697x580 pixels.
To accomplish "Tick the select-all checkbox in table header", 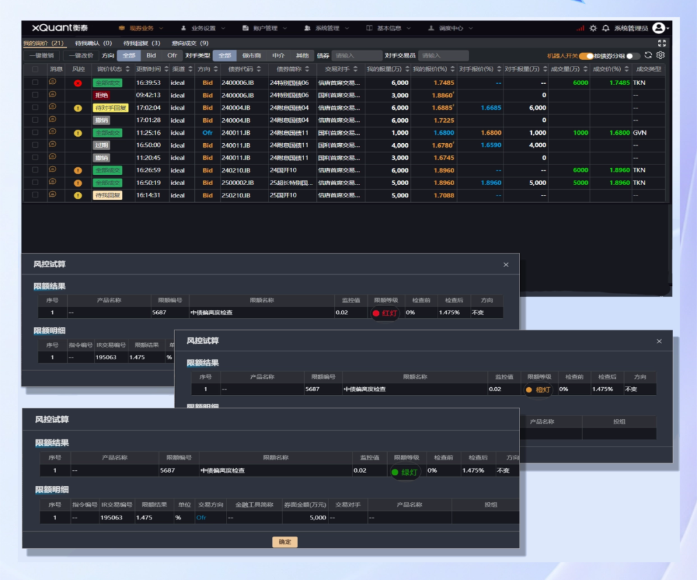I will tap(35, 69).
